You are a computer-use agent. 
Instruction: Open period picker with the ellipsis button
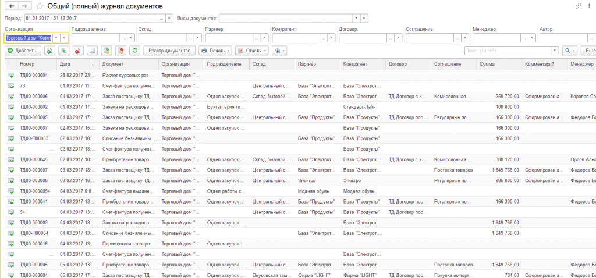[162, 18]
